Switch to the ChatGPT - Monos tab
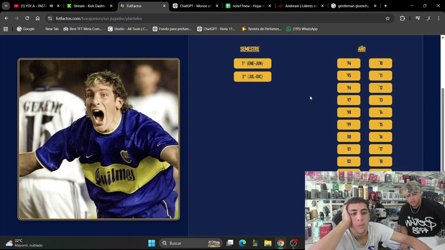 point(195,6)
